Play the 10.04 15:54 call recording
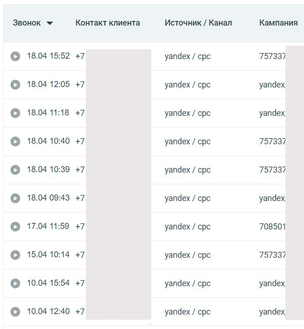This screenshot has height=329, width=304. [x=15, y=283]
